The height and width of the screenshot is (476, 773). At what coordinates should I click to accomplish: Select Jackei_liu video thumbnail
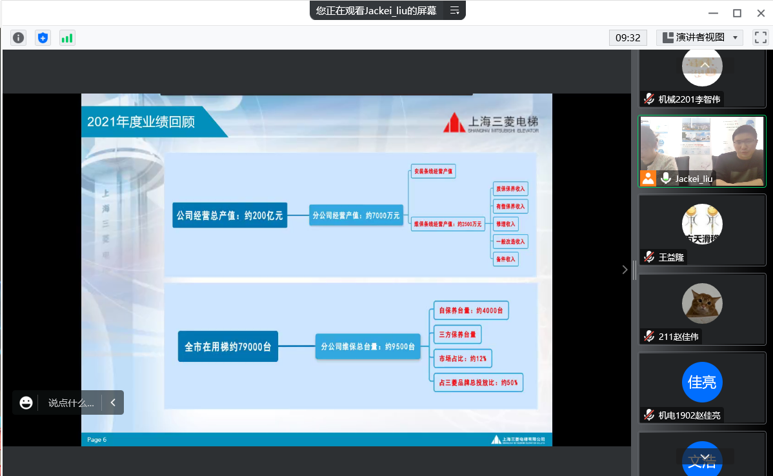click(x=702, y=152)
